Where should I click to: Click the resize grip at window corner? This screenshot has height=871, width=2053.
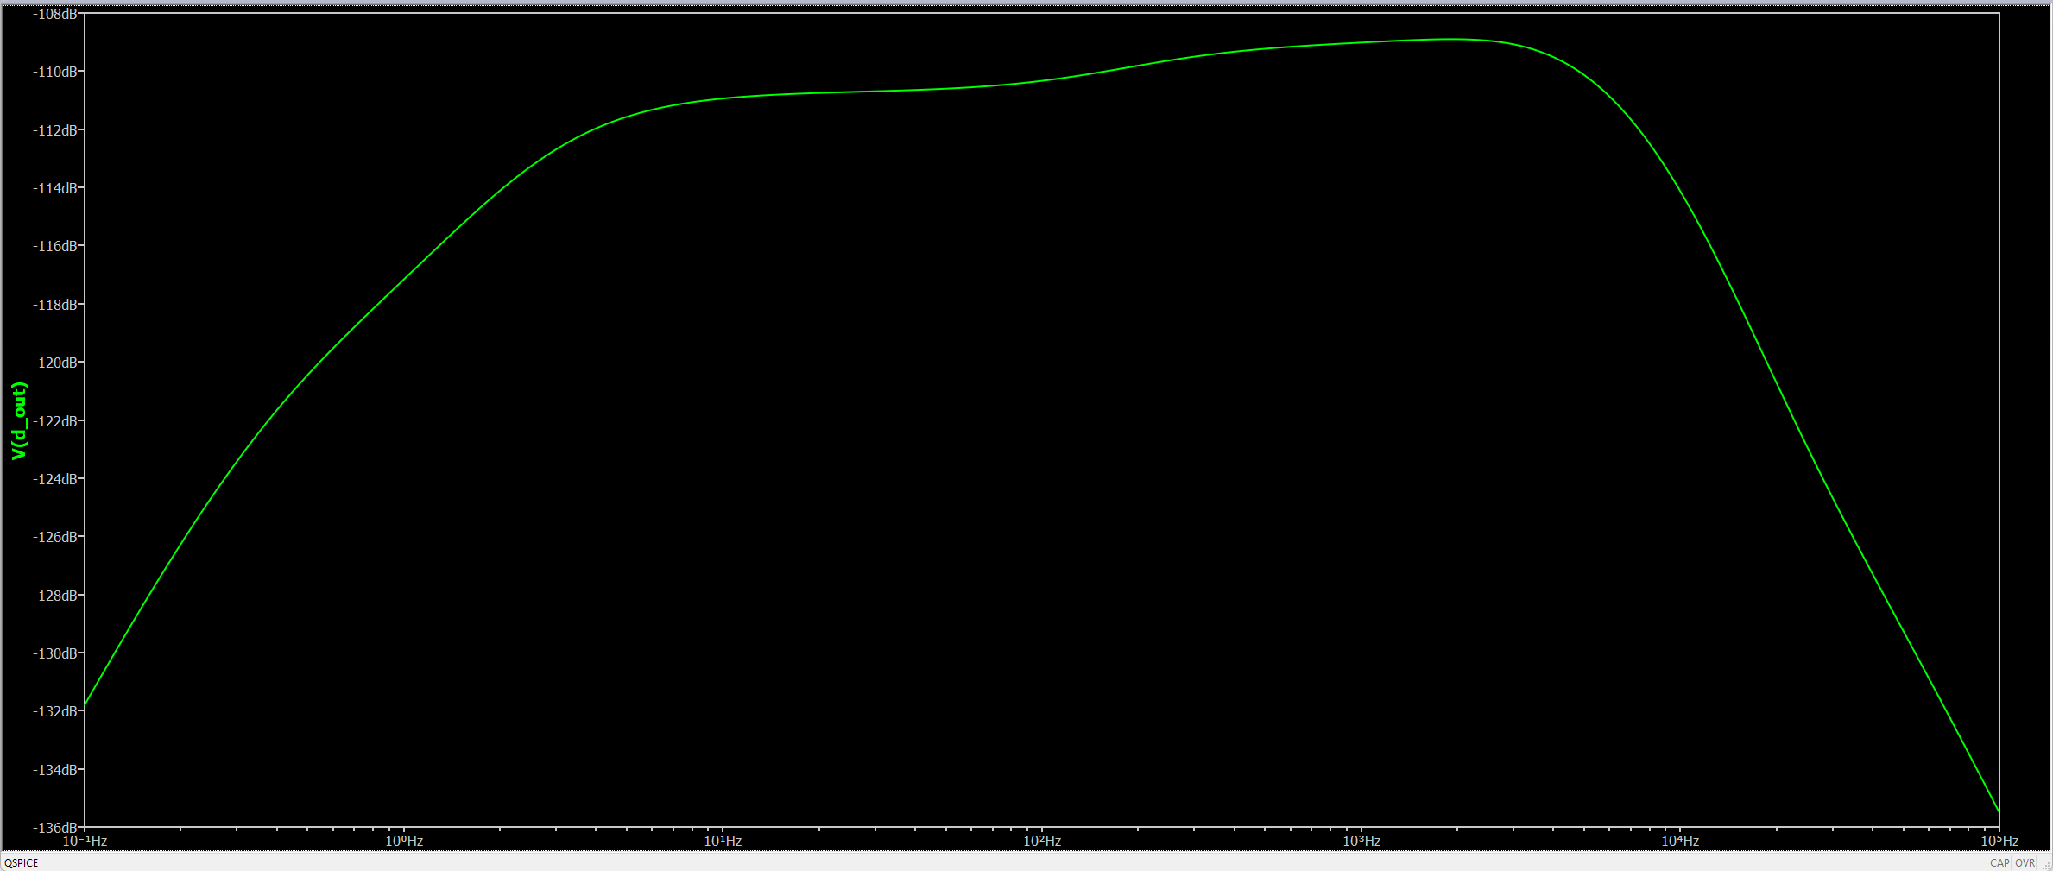2045,864
